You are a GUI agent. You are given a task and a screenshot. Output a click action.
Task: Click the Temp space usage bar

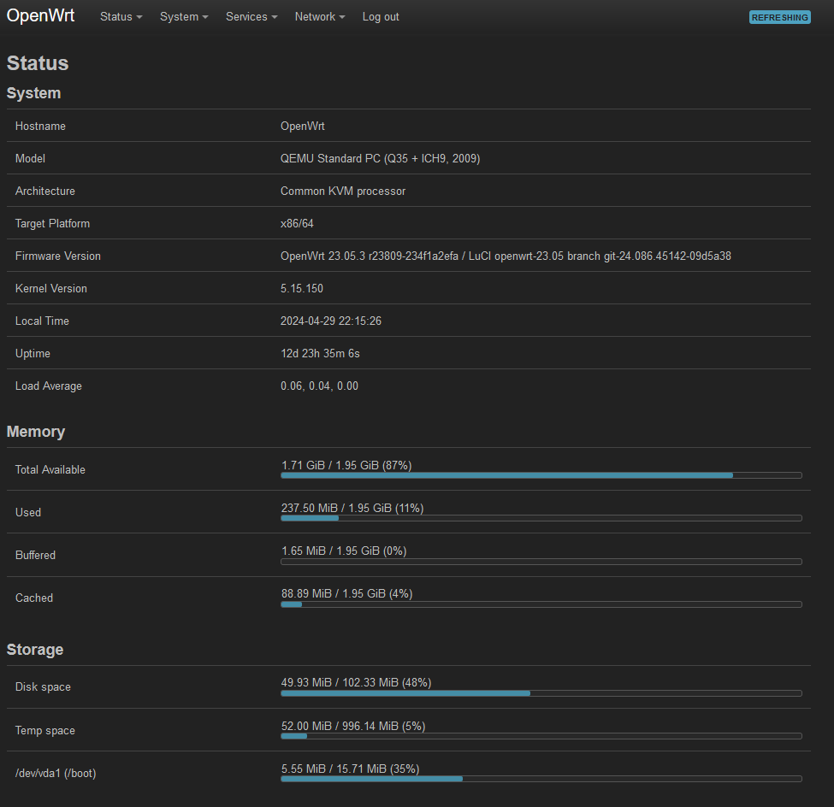541,736
